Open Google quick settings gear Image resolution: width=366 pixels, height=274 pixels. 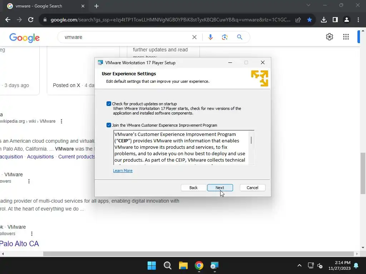pos(329,37)
